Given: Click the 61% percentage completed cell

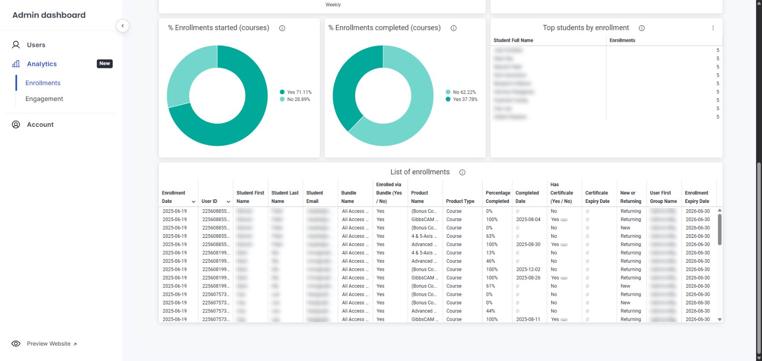Looking at the screenshot, I should click(490, 286).
